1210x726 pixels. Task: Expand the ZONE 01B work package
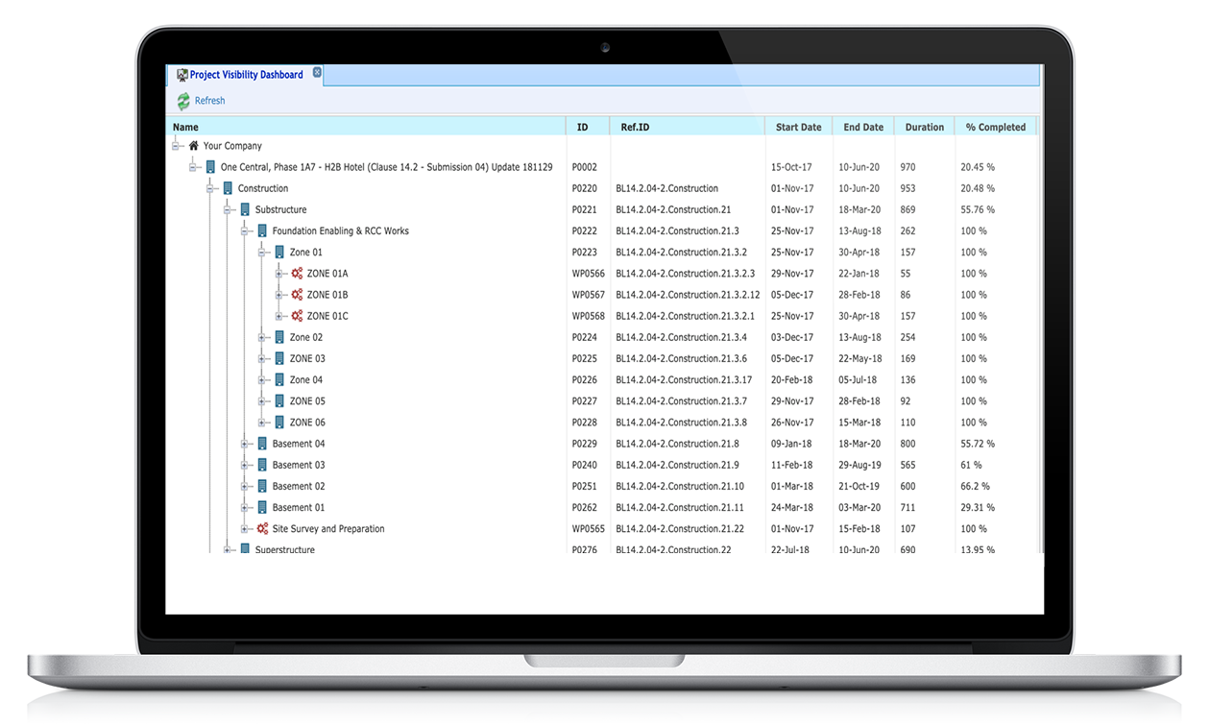[279, 295]
